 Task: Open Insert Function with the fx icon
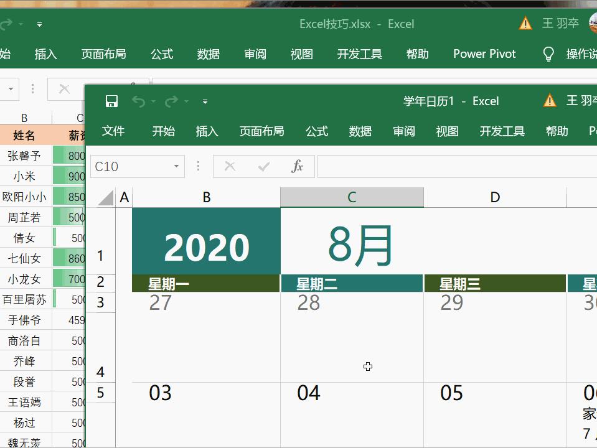coord(296,166)
